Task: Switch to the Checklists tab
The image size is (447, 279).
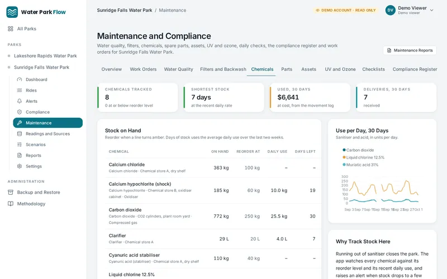Action: 373,69
